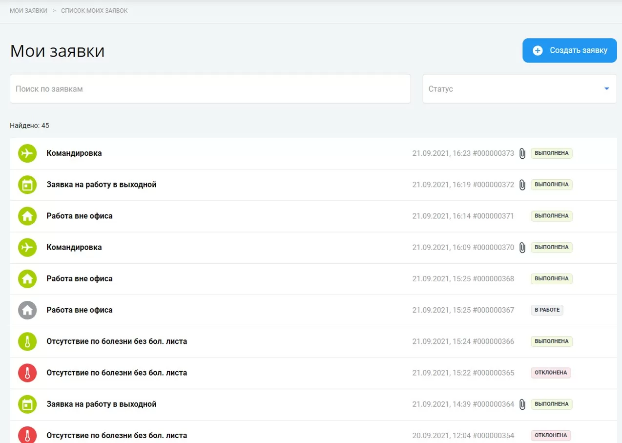Click Отклонена badge of request #000000365
Viewport: 622px width, 443px height.
tap(551, 373)
